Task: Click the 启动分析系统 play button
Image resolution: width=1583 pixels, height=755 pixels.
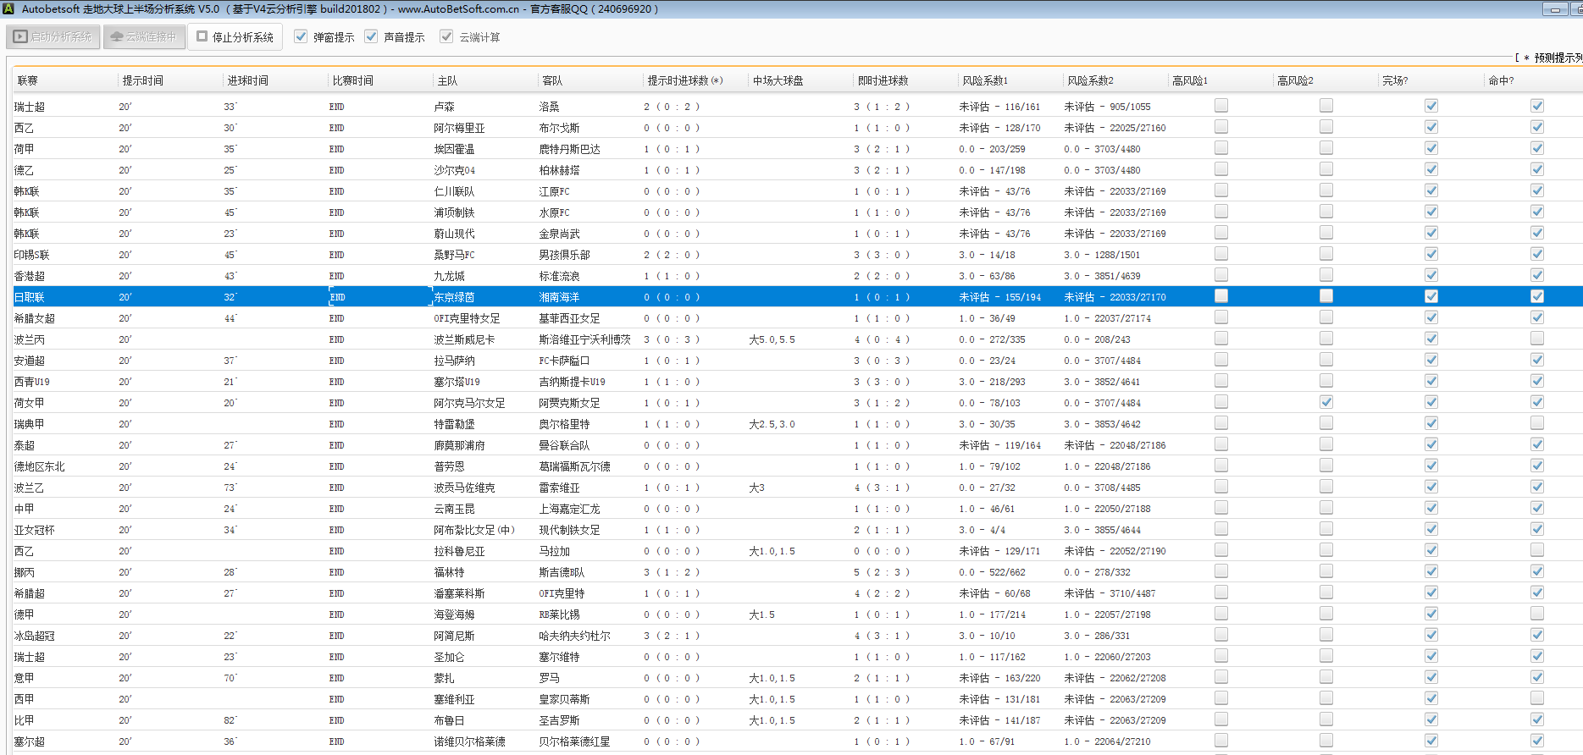Action: coord(53,37)
